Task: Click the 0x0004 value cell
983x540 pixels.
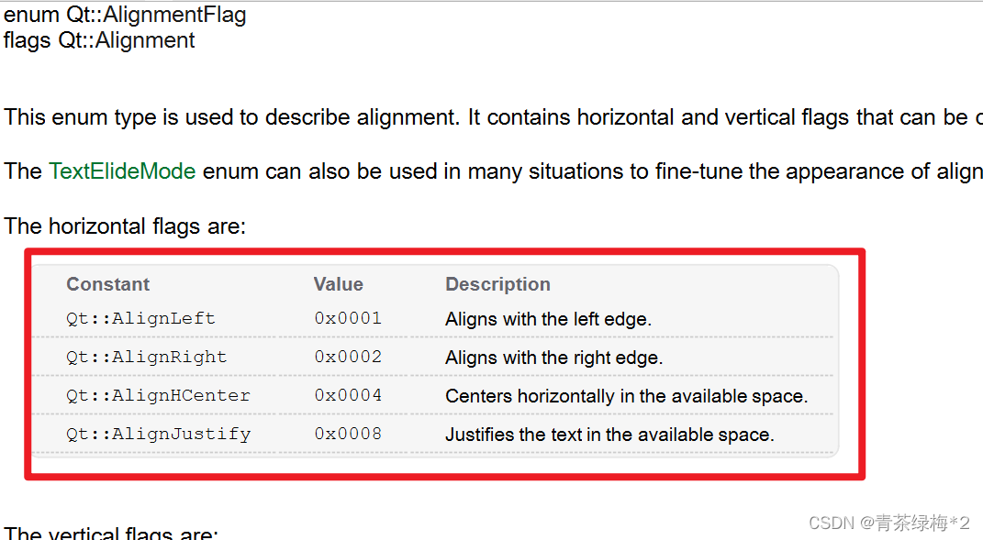Action: [x=348, y=396]
